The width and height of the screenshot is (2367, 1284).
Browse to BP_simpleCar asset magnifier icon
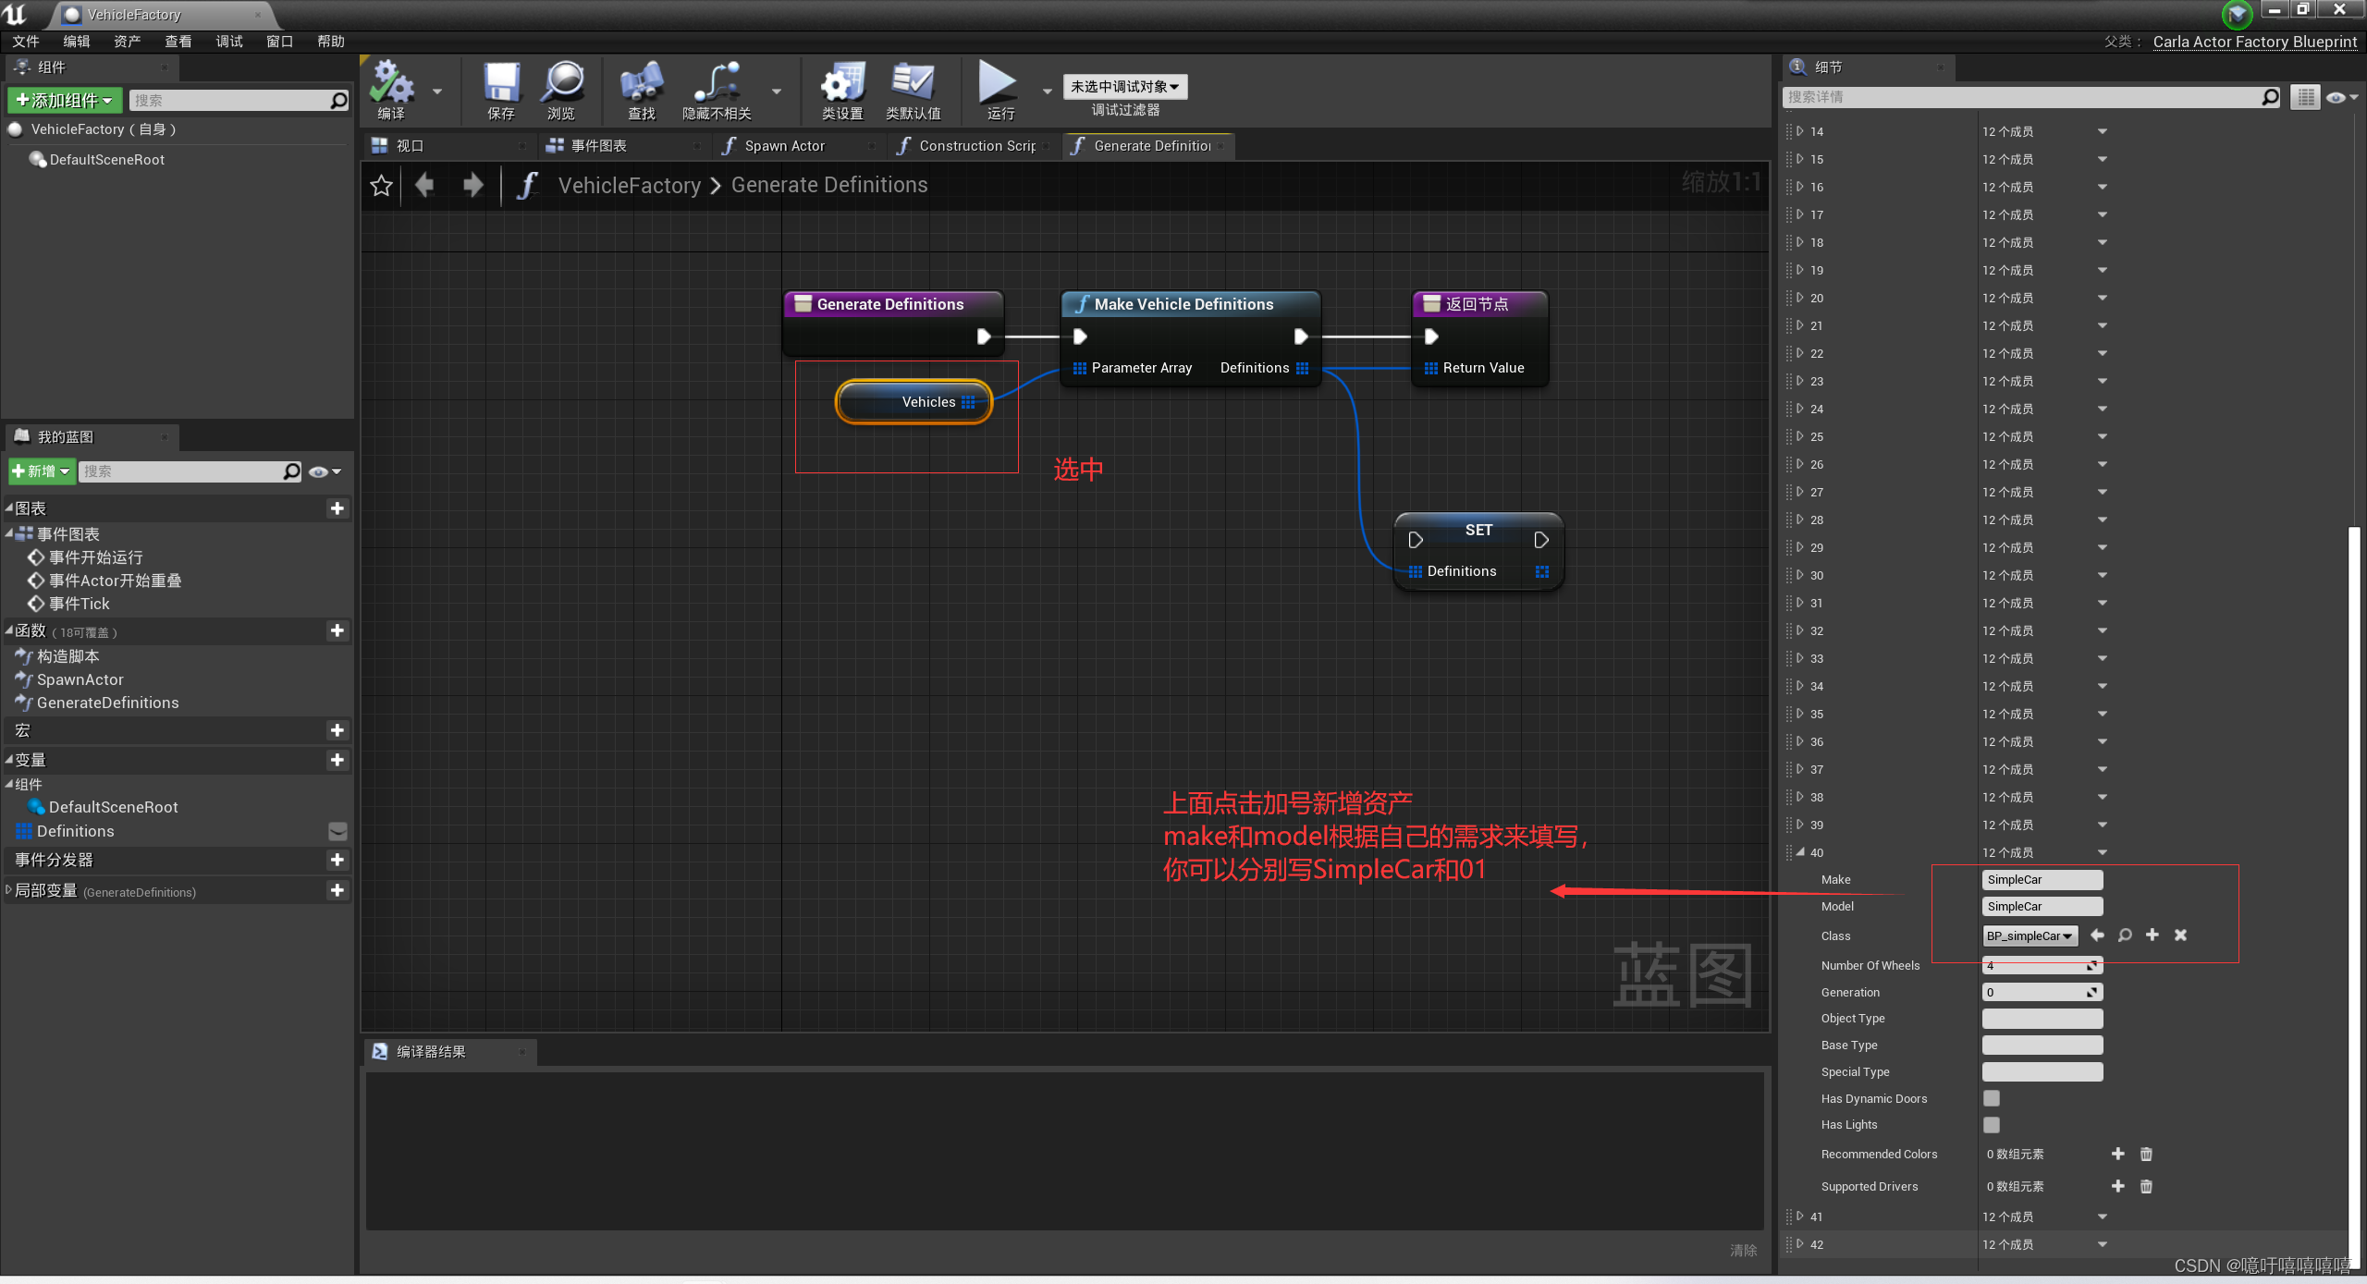pos(2125,935)
